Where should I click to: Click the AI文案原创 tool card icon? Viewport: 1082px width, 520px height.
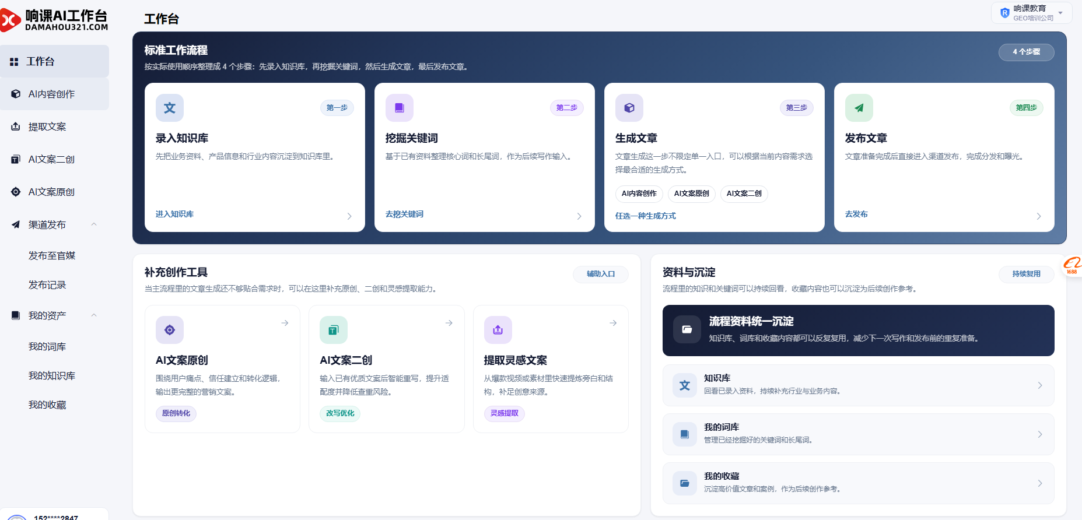click(170, 330)
